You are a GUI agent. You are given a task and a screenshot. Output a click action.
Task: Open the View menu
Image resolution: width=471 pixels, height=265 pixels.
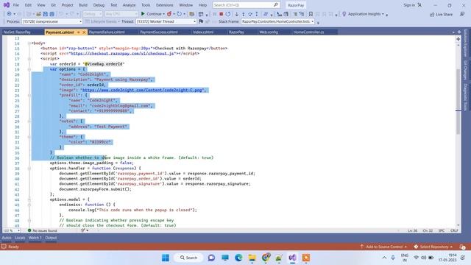point(41,5)
